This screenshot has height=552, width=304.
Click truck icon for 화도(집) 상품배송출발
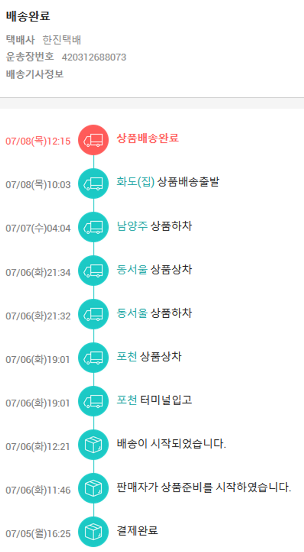[93, 184]
